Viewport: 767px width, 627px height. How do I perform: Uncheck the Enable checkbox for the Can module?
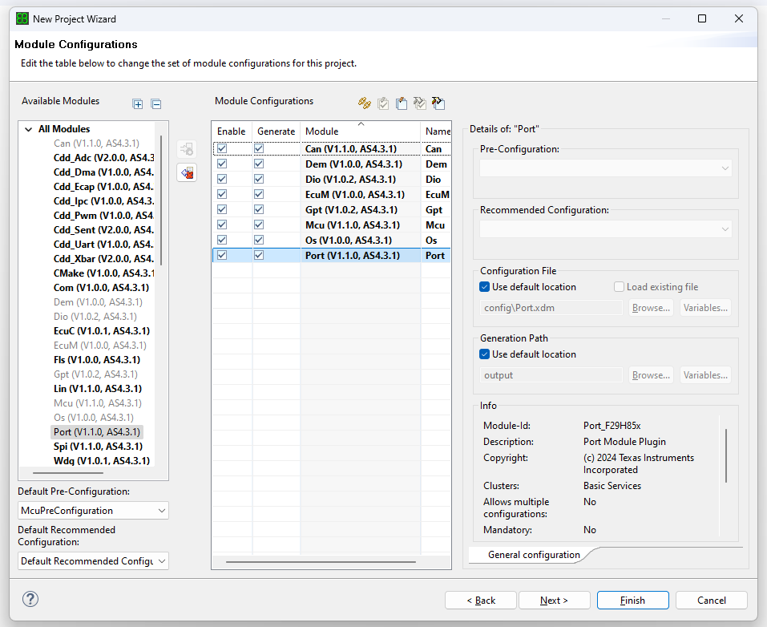(222, 148)
